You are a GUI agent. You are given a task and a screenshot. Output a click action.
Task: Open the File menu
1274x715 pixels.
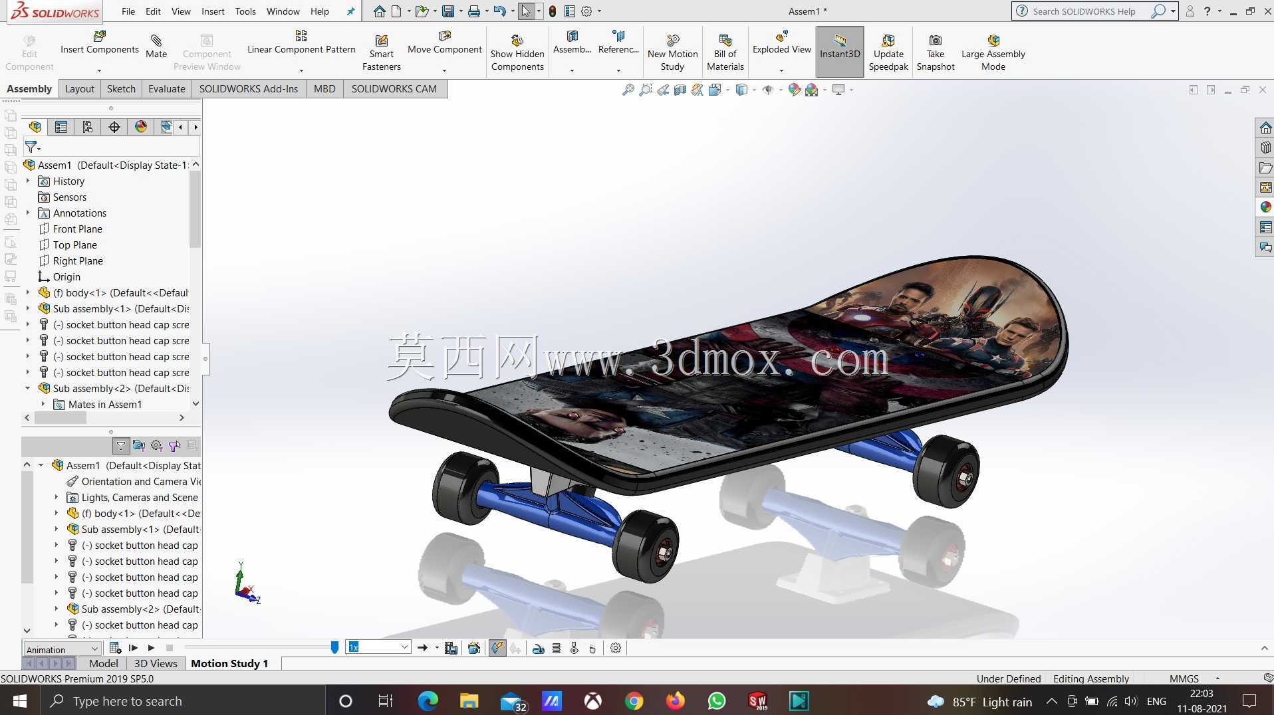128,11
